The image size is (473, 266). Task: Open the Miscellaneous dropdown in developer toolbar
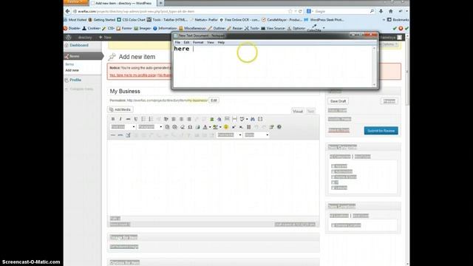(192, 28)
